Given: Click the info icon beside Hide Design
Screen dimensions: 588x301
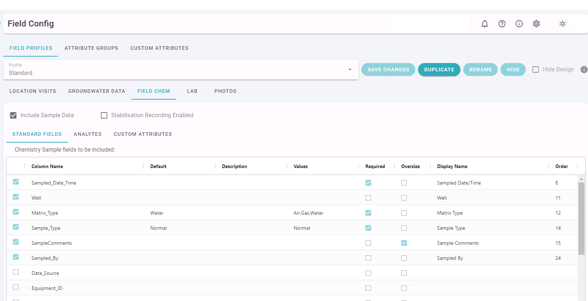Looking at the screenshot, I should pyautogui.click(x=584, y=70).
